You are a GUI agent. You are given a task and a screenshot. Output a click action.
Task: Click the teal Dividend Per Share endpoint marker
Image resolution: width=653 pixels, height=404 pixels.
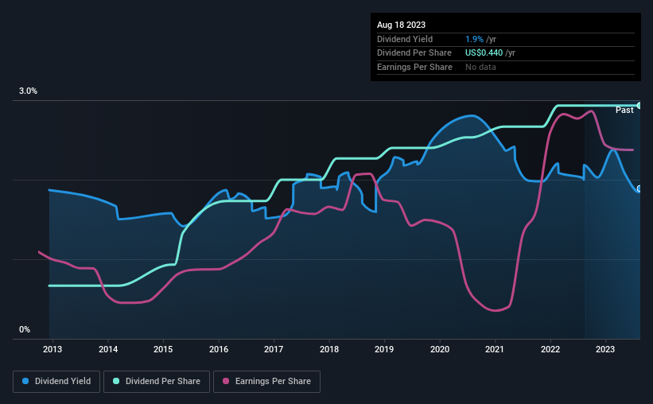click(x=639, y=105)
